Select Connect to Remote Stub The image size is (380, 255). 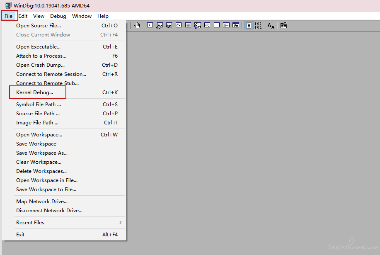click(x=64, y=83)
